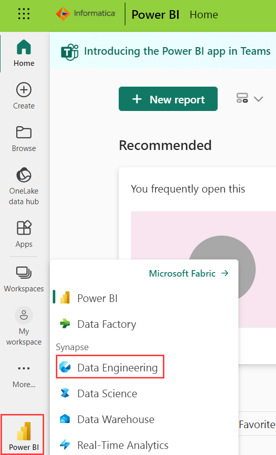This screenshot has height=455, width=276.
Task: Click the Power BI experience switcher
Action: coord(23,435)
